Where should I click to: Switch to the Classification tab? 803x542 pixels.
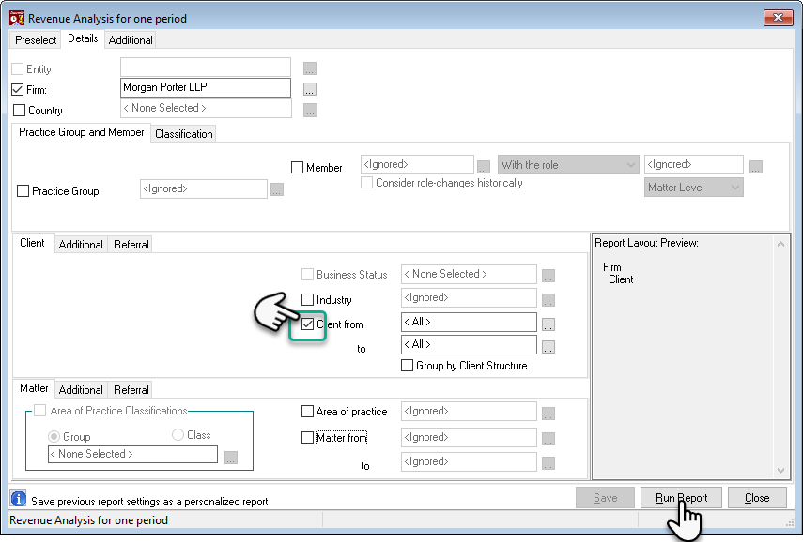tap(184, 133)
